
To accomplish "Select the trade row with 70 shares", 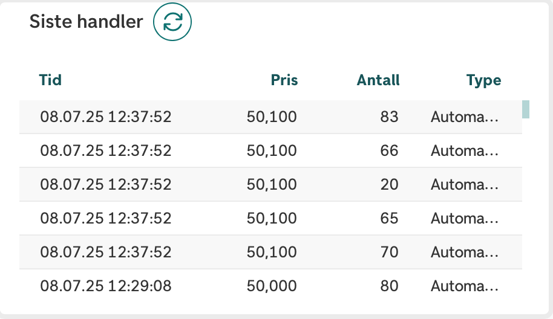I will point(270,252).
